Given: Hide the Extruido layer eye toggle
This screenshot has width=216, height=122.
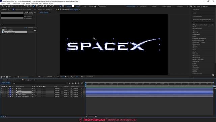Looking at the screenshot, I should (1, 93).
